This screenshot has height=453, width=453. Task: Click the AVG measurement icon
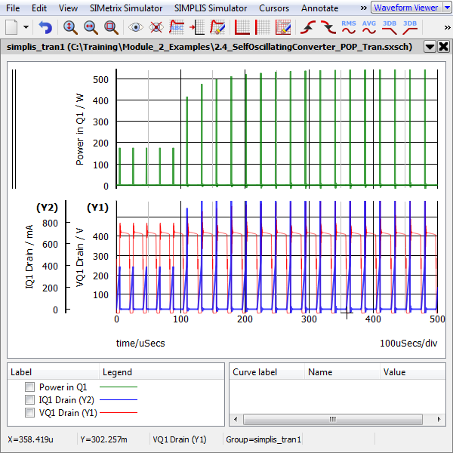369,27
